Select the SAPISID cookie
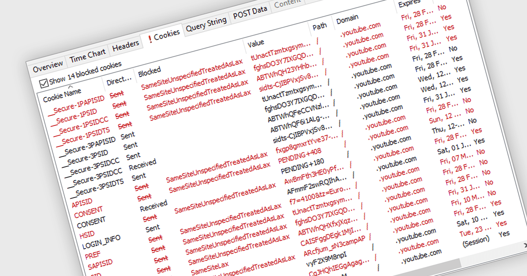 coord(101,263)
